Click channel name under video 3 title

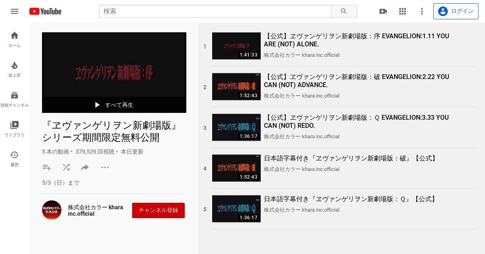[x=302, y=136]
